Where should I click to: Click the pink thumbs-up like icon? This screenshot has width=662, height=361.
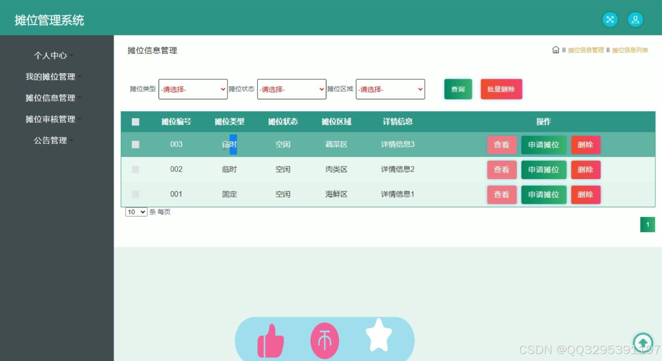tap(270, 341)
